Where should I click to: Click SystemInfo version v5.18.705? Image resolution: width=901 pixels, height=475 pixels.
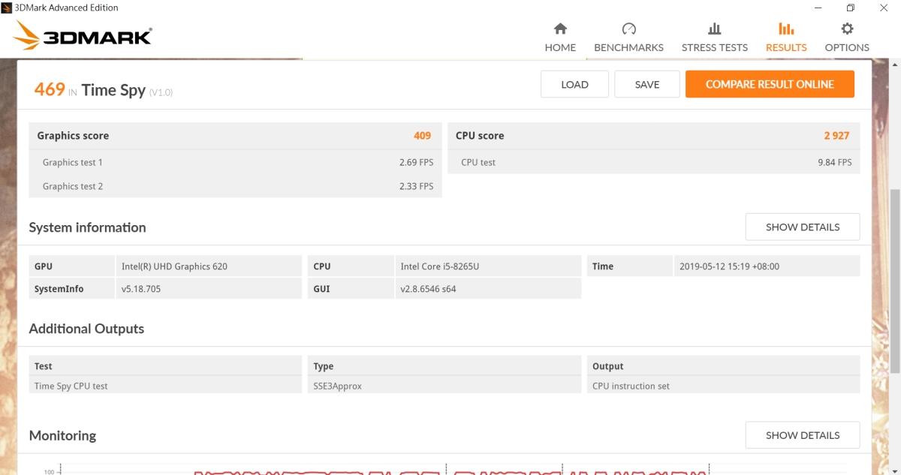coord(209,288)
